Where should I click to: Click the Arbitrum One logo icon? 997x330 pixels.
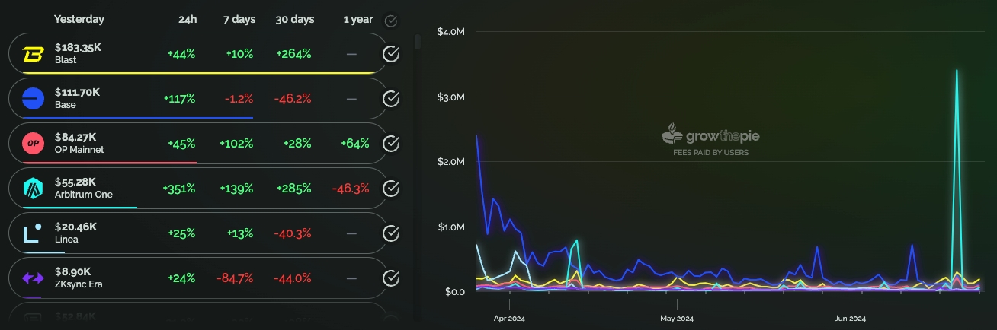click(x=34, y=189)
